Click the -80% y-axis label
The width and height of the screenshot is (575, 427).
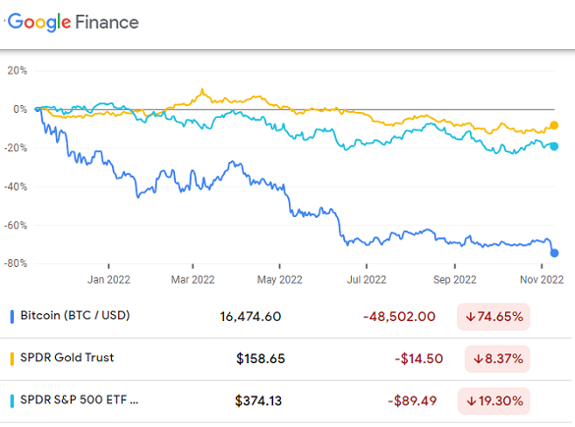16,263
